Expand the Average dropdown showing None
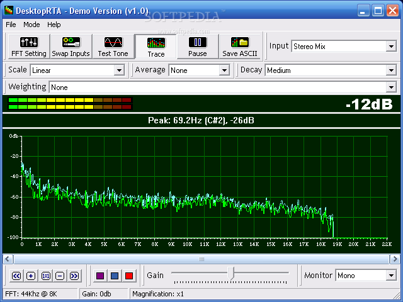Screen dimensions: 403x302 [x=224, y=70]
